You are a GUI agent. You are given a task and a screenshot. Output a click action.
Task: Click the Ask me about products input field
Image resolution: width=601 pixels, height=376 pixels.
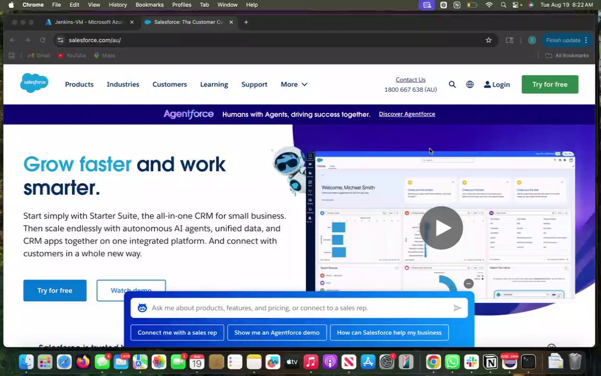pyautogui.click(x=299, y=308)
